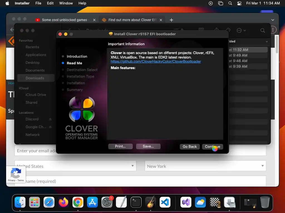Click the window stack menu bar icon
Viewport: 285px width, 213px height.
[220, 3]
